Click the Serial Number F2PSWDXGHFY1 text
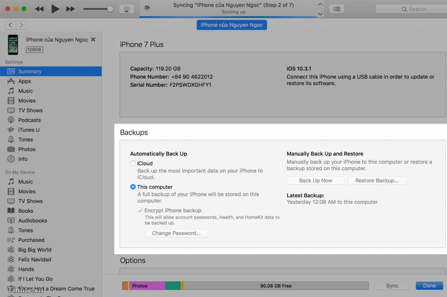Screen dimensions: 447x297 [170, 85]
